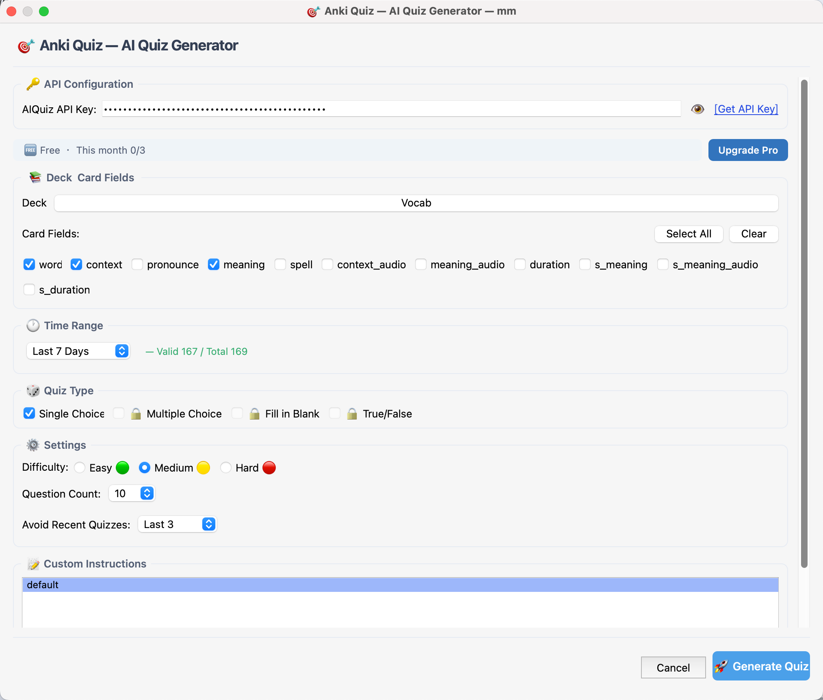Click the gear icon beside Settings
823x700 pixels.
tap(33, 445)
